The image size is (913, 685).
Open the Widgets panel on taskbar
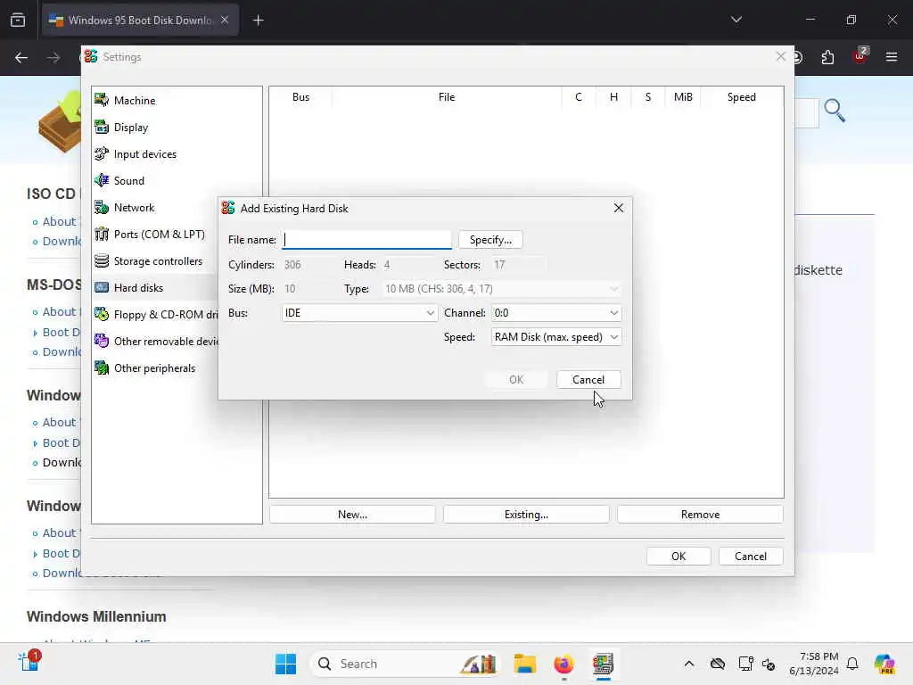point(29,663)
